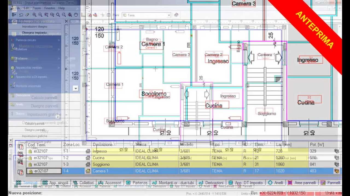Switch to the Pannelli tab
This screenshot has width=350, height=196.
point(330,183)
